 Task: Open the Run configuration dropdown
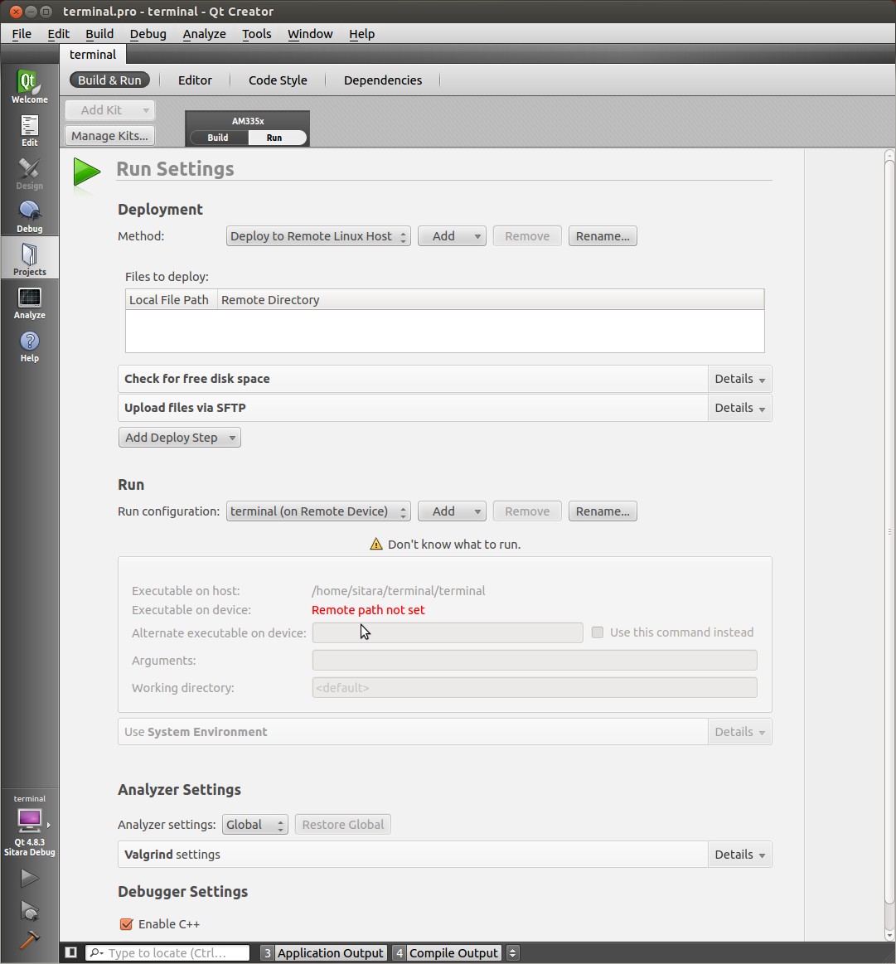point(318,511)
